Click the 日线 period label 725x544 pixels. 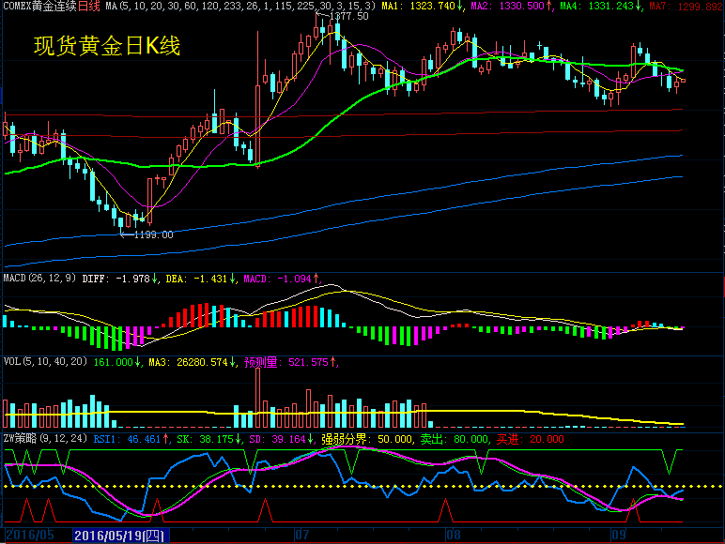87,7
